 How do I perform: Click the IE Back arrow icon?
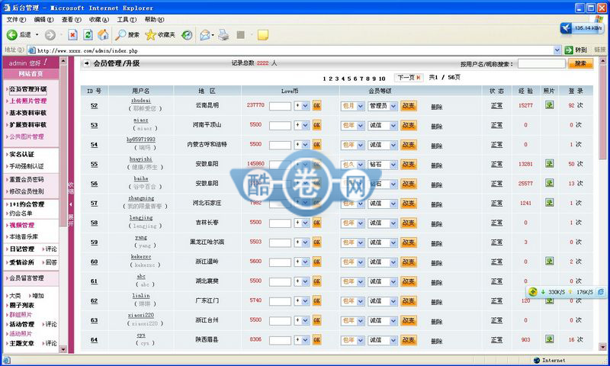pos(12,35)
